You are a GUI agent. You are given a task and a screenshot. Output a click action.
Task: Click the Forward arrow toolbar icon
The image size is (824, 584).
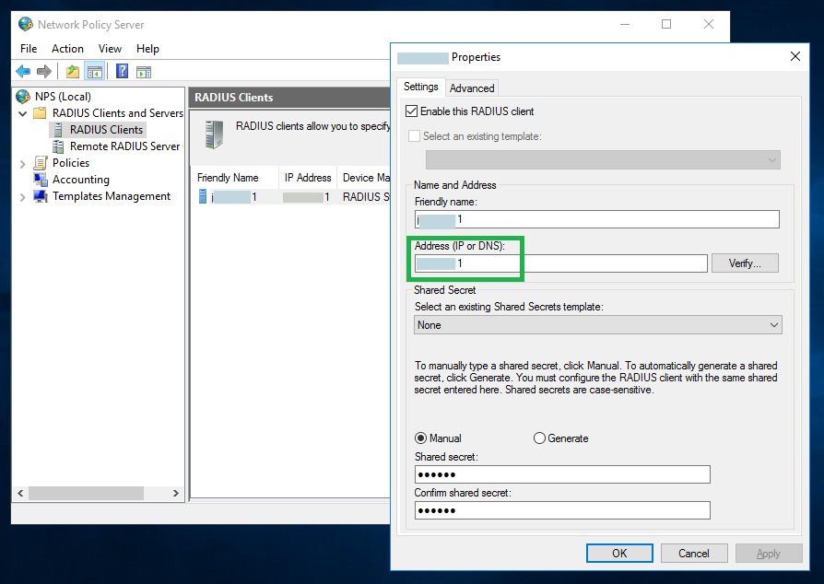pos(43,72)
